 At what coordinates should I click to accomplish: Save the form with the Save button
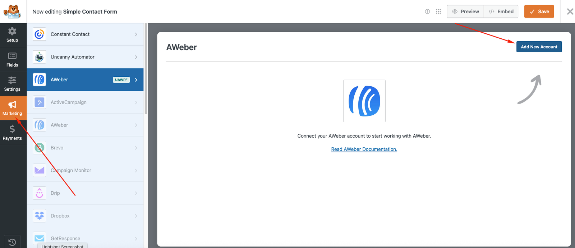click(x=539, y=11)
